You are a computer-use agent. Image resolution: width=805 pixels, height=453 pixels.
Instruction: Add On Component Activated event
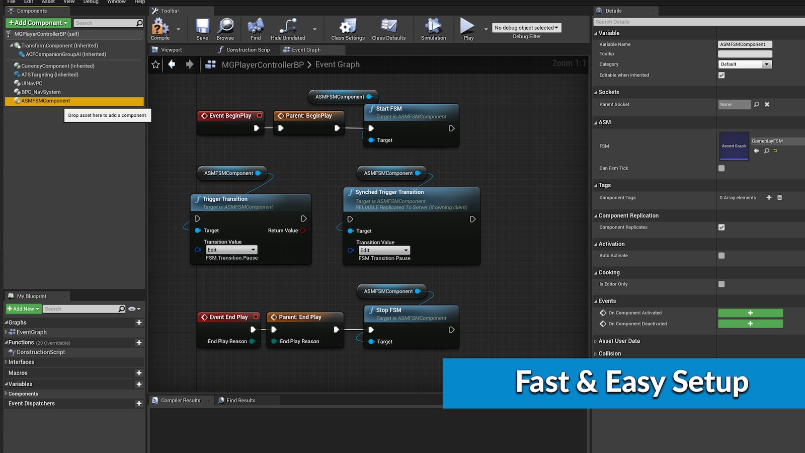point(750,313)
